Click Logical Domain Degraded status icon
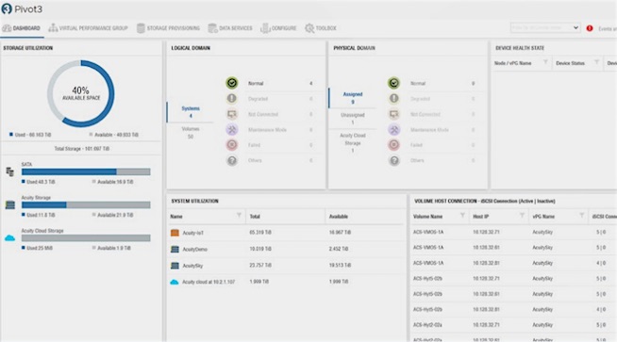 pyautogui.click(x=232, y=98)
